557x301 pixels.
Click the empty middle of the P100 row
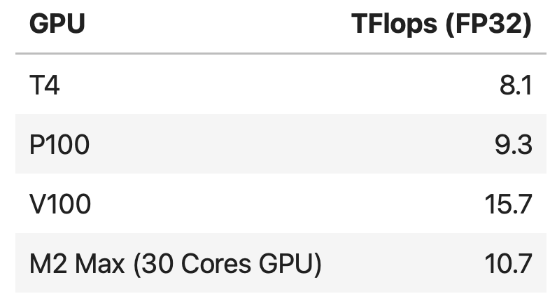[x=280, y=145]
